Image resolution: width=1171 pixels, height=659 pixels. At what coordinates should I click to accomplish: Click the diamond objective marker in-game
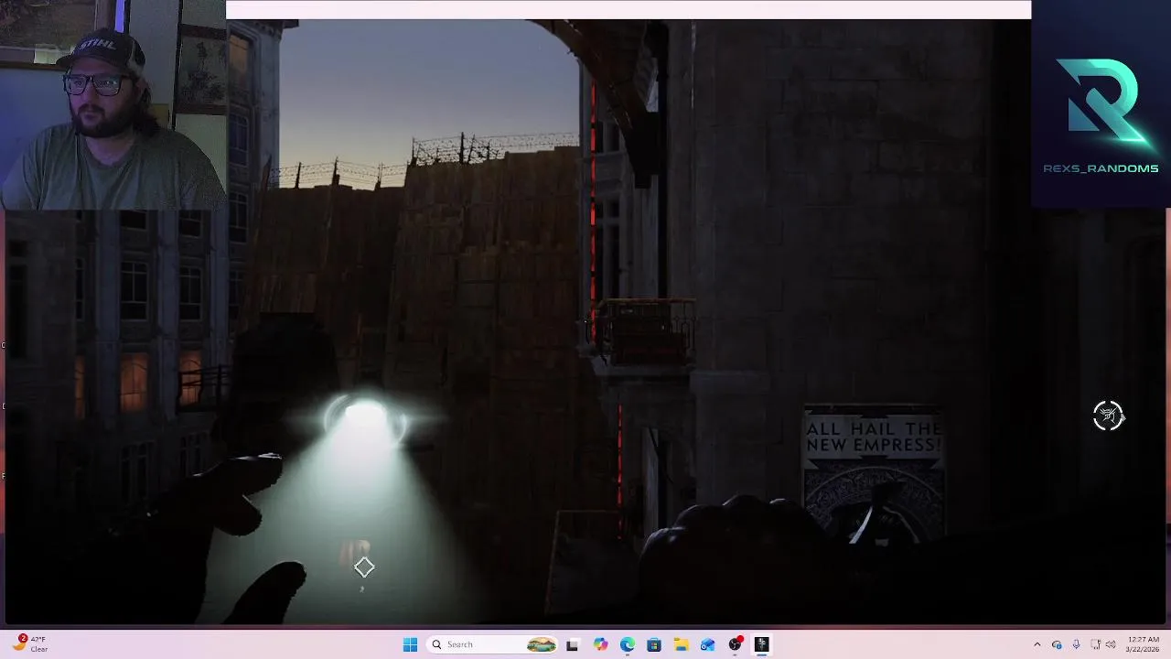coord(364,567)
